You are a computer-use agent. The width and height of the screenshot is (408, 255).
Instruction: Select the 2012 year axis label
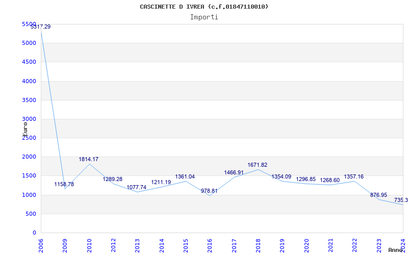[113, 246]
